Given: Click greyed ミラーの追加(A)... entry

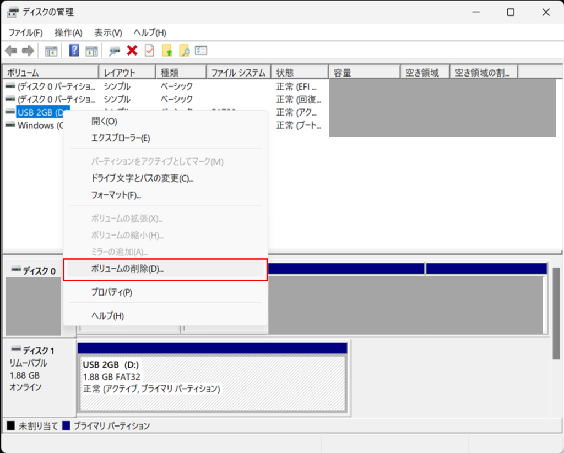Looking at the screenshot, I should point(165,252).
